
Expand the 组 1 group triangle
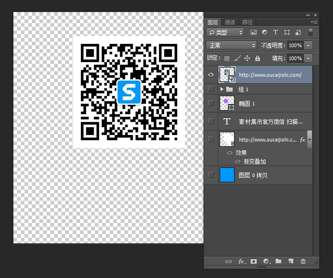222,89
